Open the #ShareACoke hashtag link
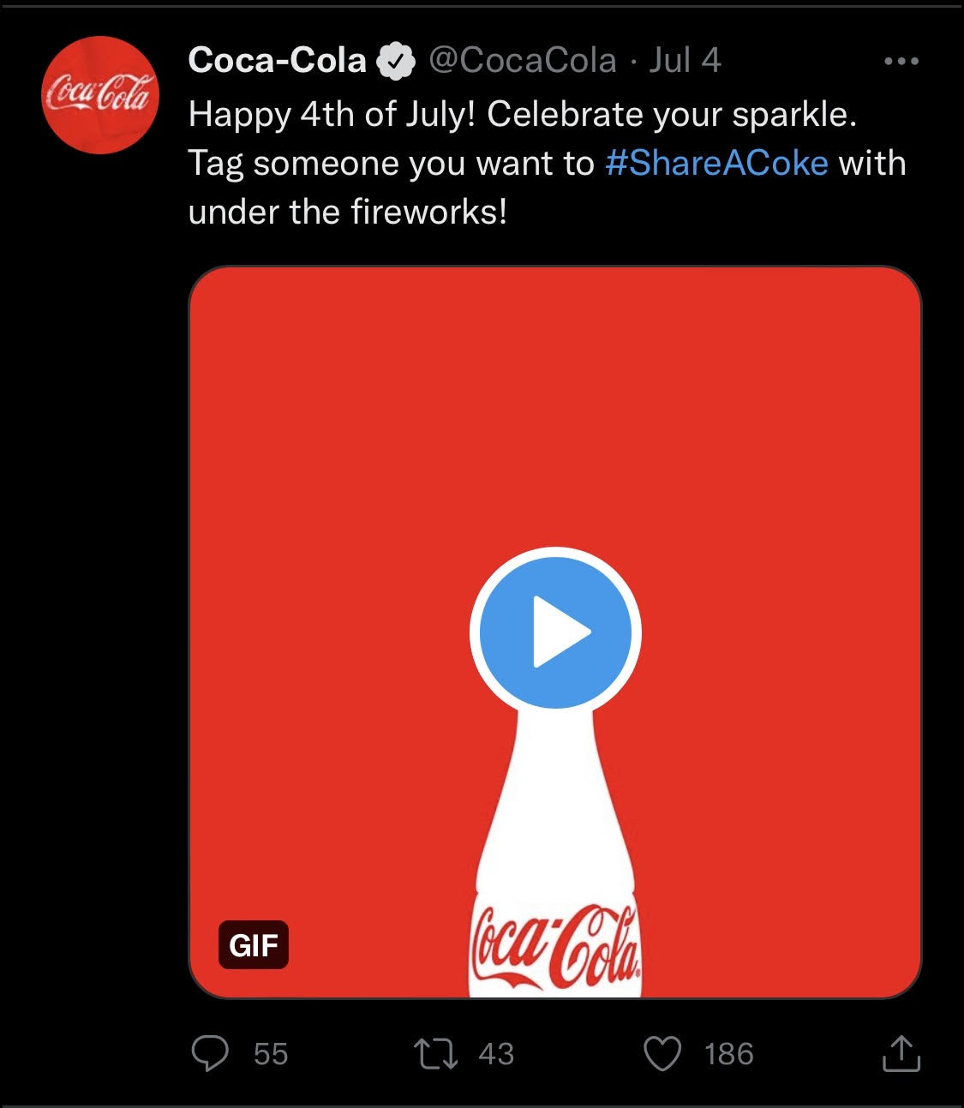The width and height of the screenshot is (964, 1108). point(716,163)
